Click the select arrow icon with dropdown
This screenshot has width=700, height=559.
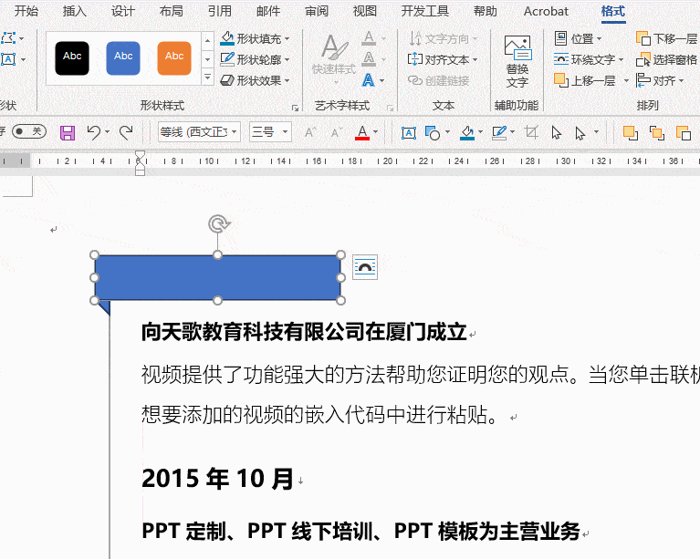coord(580,132)
